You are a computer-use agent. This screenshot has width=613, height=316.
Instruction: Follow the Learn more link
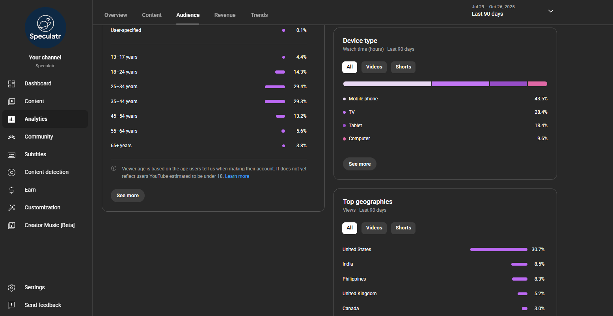[237, 176]
